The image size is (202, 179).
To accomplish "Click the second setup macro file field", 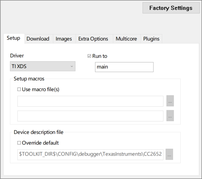I will pyautogui.click(x=90, y=116).
